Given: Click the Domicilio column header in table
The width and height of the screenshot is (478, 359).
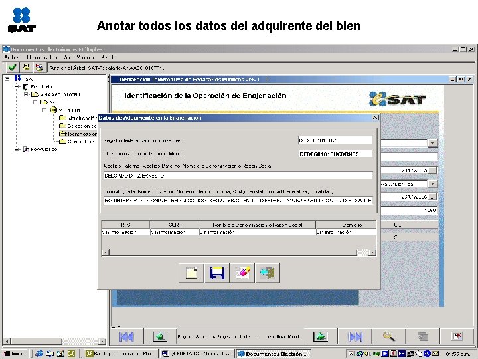Looking at the screenshot, I should point(347,225).
